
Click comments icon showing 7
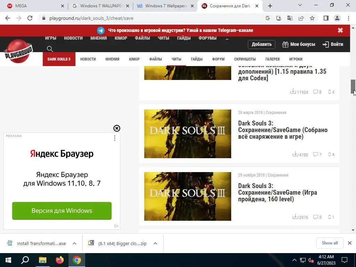coord(315,154)
